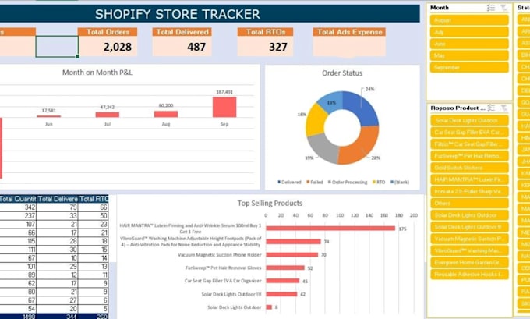Select the Evergreen Home Garden product filter
The height and width of the screenshot is (319, 530).
pos(469,263)
